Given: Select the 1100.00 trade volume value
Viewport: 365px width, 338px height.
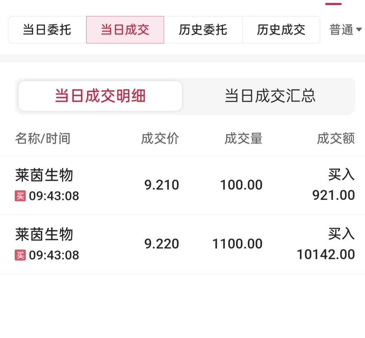Looking at the screenshot, I should click(x=237, y=244).
